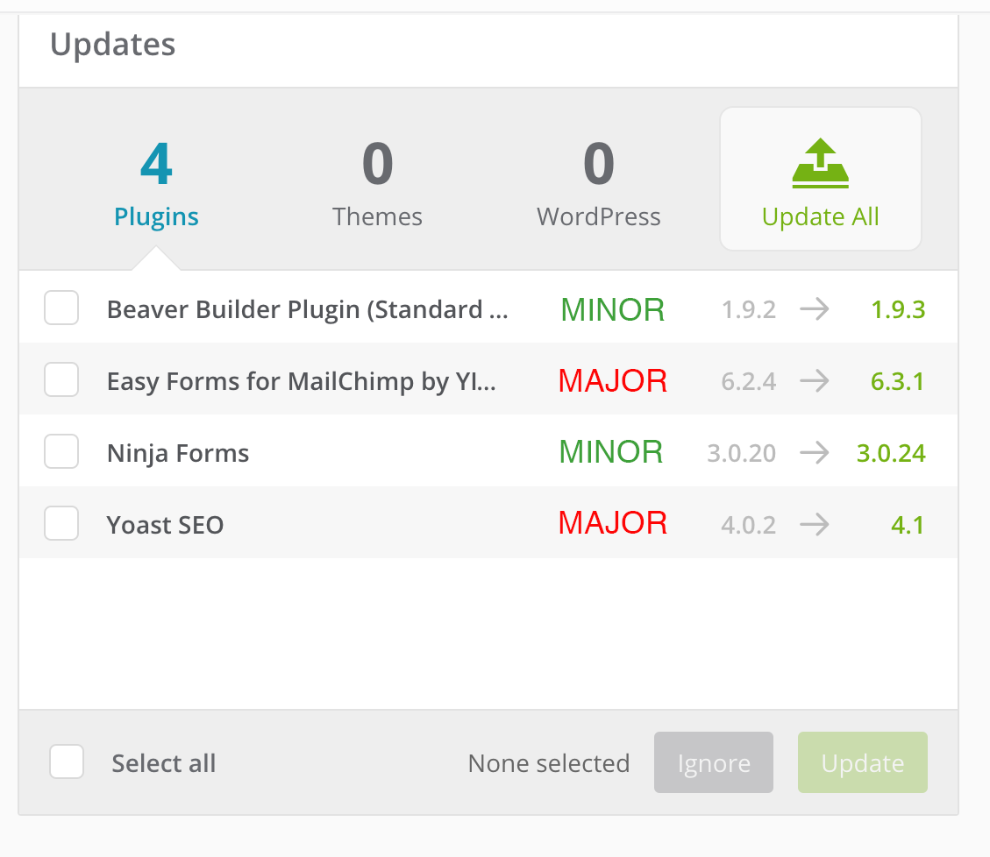Click the MAJOR label for Yoast SEO

tap(612, 523)
